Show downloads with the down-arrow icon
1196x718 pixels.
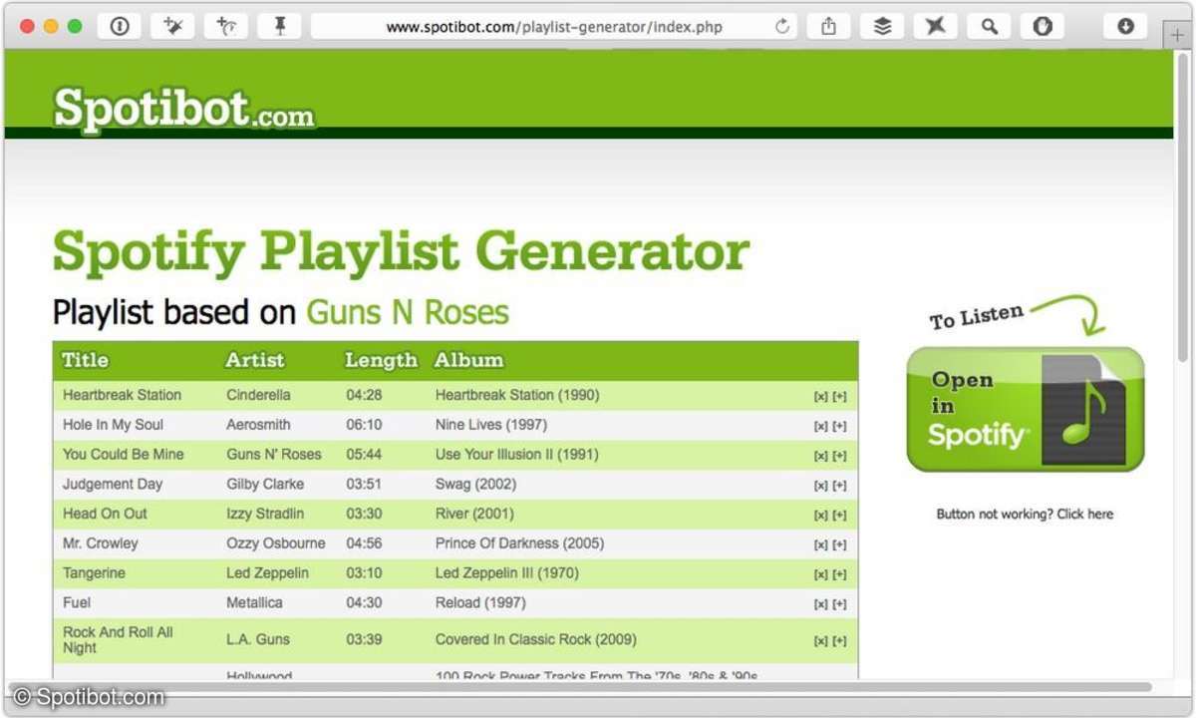tap(1125, 27)
